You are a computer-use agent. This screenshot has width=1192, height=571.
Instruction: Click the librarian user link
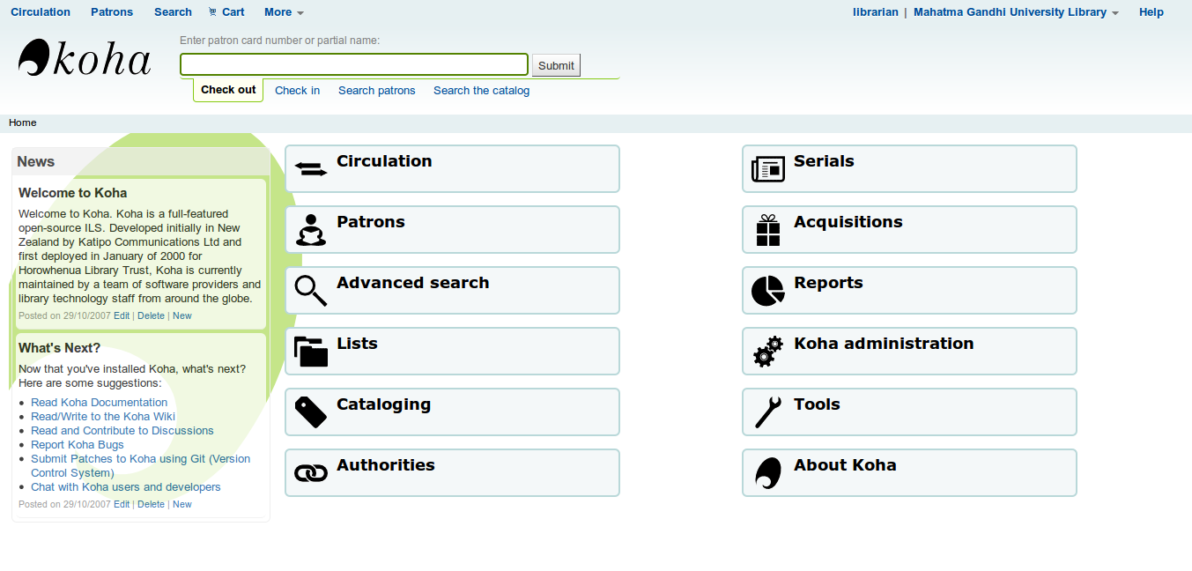[x=876, y=11]
